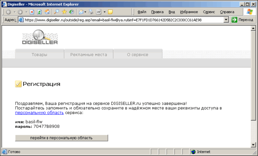Click the yellow note Discuss icon
258x156 pixels.
tap(110, 12)
